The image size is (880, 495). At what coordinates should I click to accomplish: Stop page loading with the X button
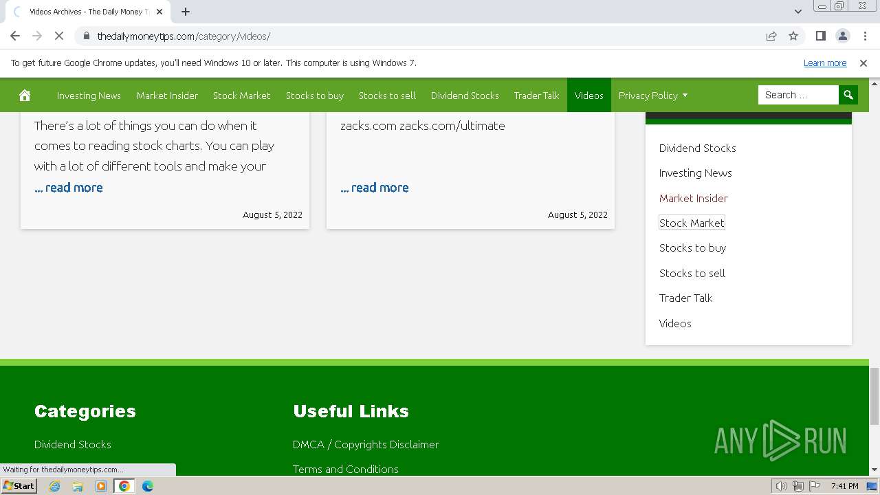59,36
